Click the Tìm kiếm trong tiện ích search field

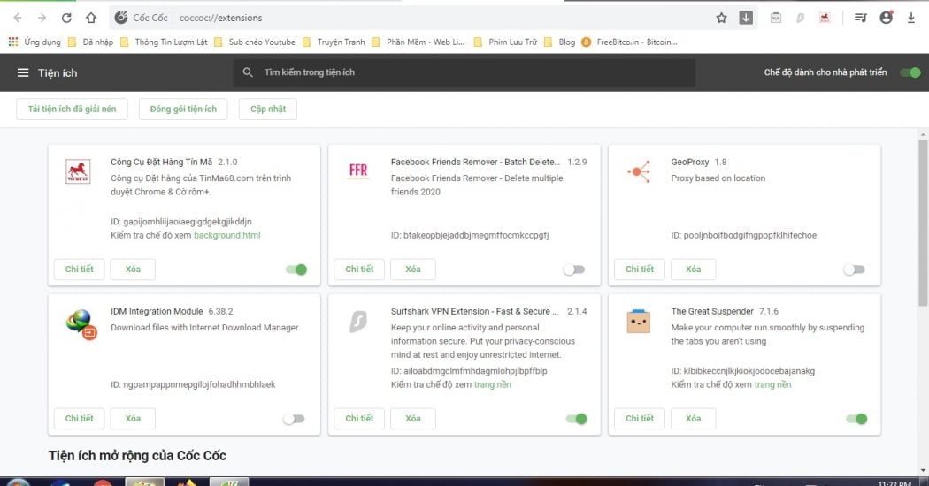click(464, 72)
